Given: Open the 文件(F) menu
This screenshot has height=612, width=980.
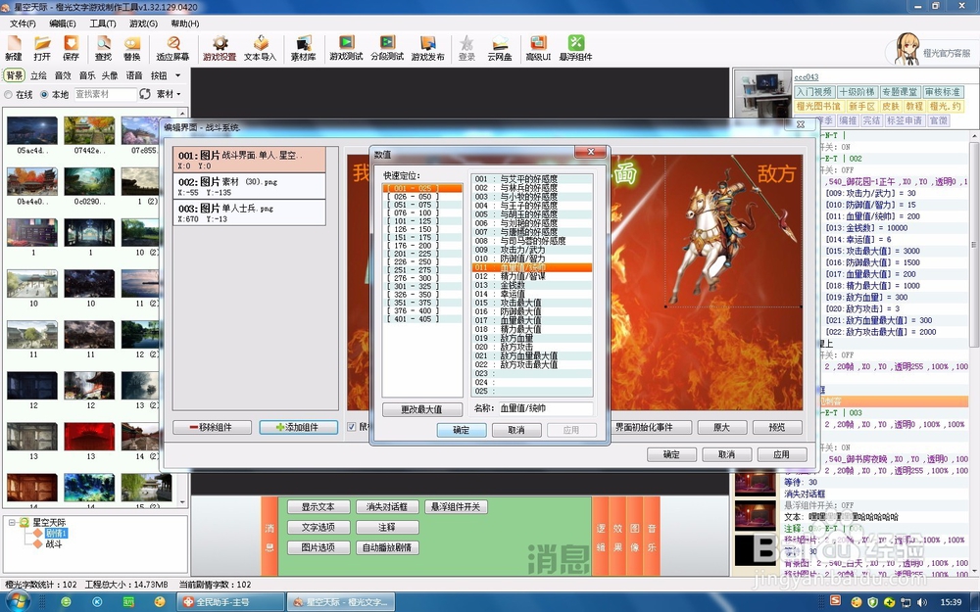Looking at the screenshot, I should click(23, 24).
